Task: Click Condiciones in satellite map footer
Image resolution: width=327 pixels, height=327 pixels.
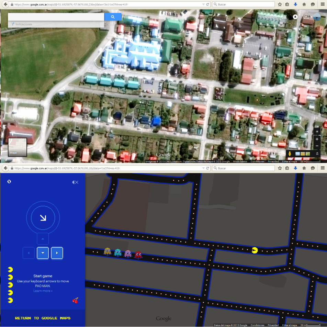Action: pyautogui.click(x=257, y=161)
